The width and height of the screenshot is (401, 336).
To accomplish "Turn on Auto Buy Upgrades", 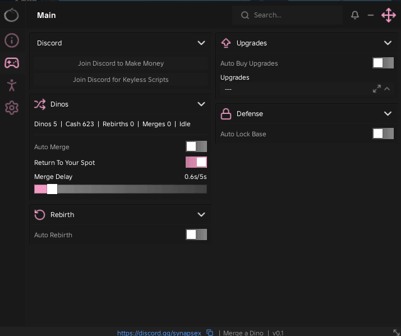I will click(x=383, y=63).
